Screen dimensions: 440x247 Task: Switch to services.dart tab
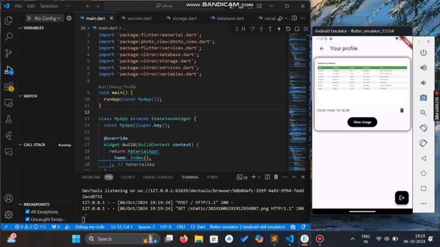(139, 18)
